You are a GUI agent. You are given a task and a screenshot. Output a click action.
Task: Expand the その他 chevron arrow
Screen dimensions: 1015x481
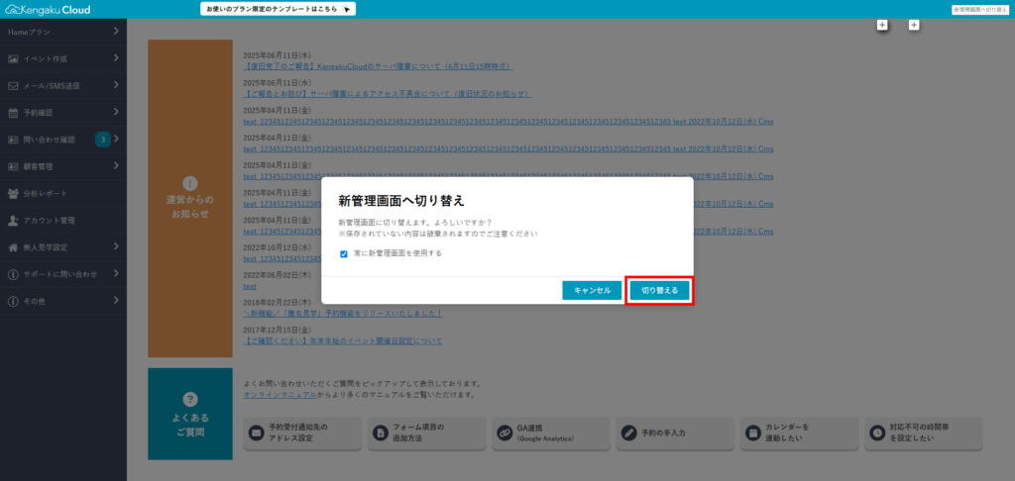(x=116, y=300)
